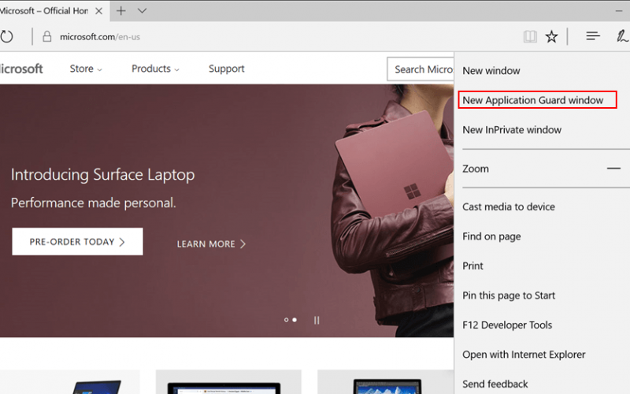This screenshot has width=630, height=394.
Task: Click the padlock site security icon
Action: click(47, 36)
